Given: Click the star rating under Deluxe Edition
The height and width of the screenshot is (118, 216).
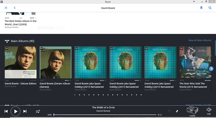Looking at the screenshot, I should [33, 80].
